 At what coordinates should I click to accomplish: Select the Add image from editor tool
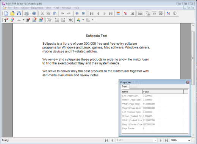click(x=34, y=20)
